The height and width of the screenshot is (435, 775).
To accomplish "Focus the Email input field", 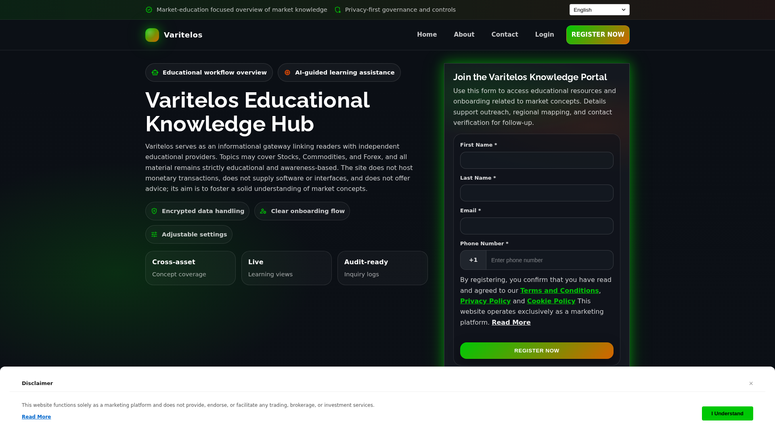I will pyautogui.click(x=537, y=226).
